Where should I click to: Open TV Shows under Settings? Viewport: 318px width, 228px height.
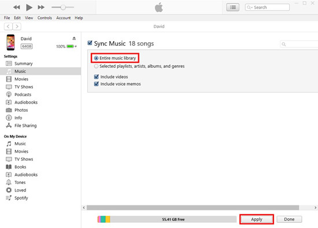tap(40, 87)
